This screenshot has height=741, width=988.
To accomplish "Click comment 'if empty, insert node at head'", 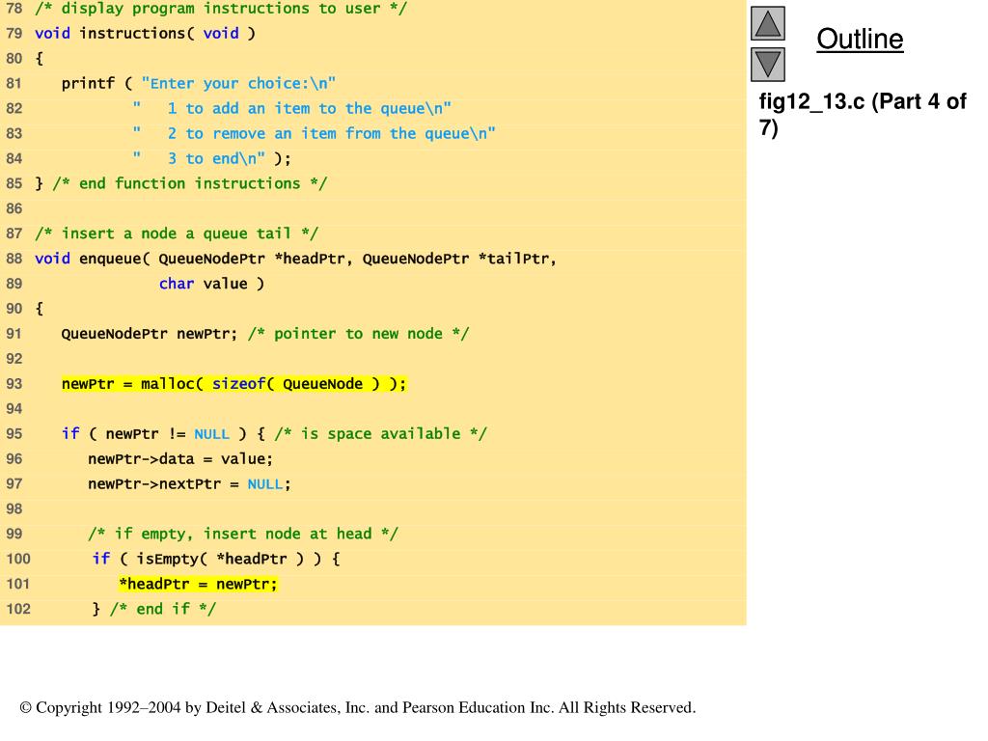I will pos(243,534).
